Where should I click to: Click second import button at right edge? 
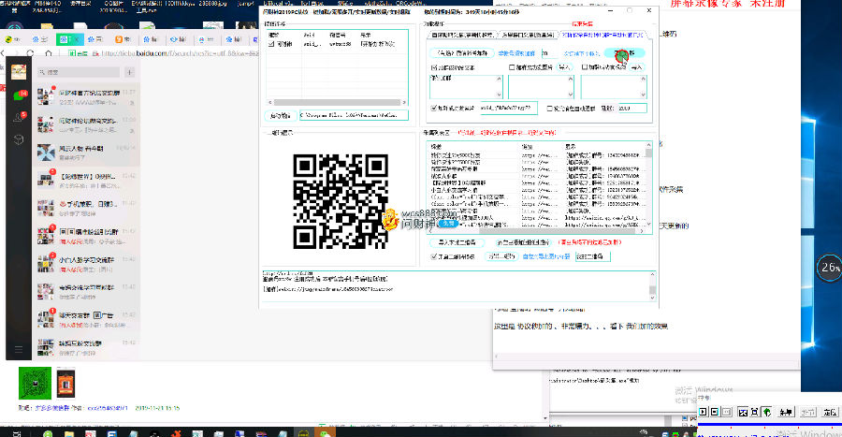click(x=636, y=67)
